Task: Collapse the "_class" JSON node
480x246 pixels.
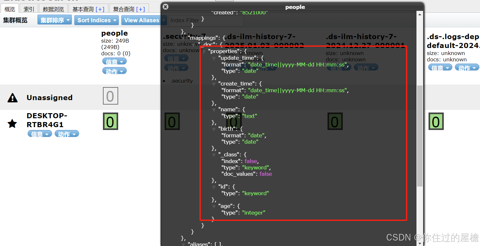Action: pos(214,155)
